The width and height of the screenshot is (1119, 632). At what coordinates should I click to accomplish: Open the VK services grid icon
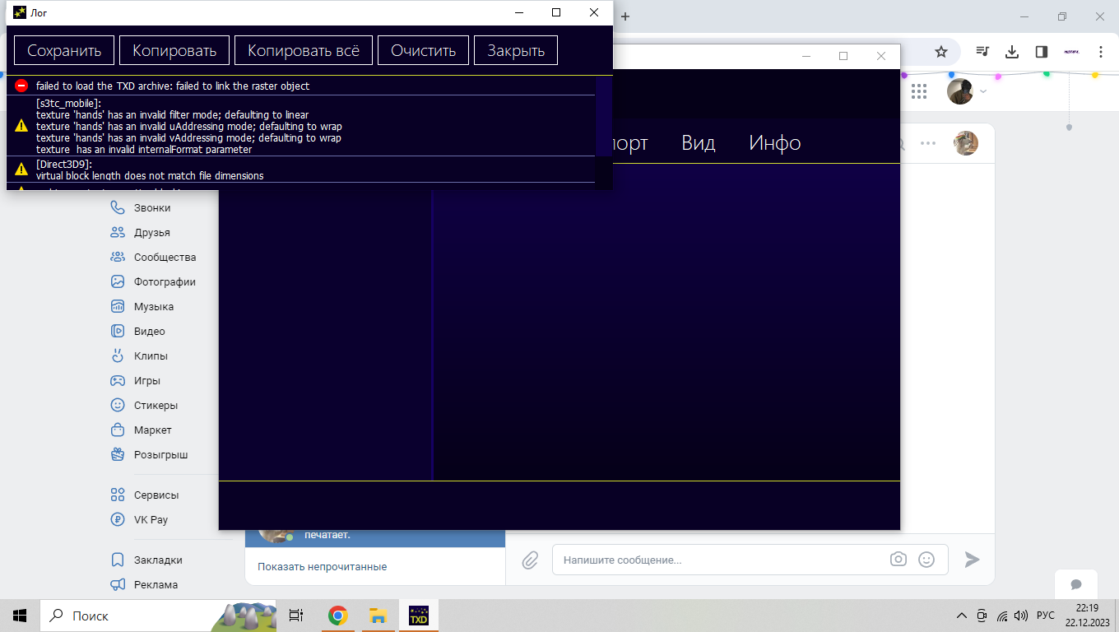tap(919, 91)
